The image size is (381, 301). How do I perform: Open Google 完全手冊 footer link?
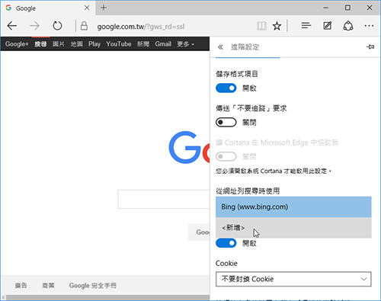pyautogui.click(x=93, y=286)
